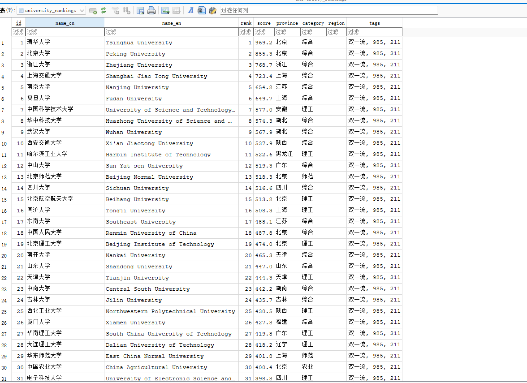This screenshot has width=527, height=383.
Task: Click the filter box under rank column
Action: tap(246, 32)
